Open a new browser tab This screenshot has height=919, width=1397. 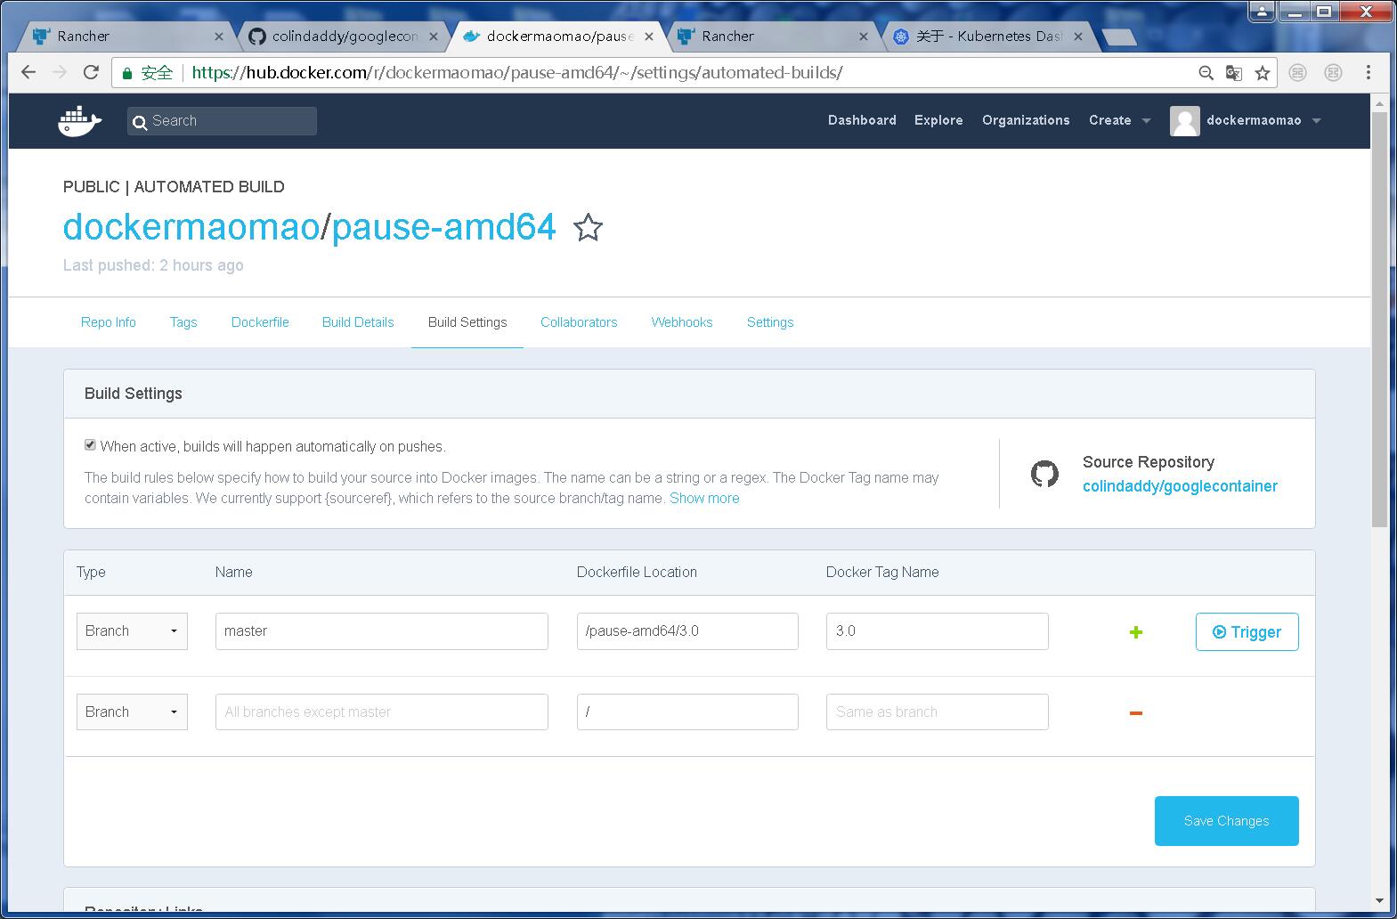click(1119, 37)
